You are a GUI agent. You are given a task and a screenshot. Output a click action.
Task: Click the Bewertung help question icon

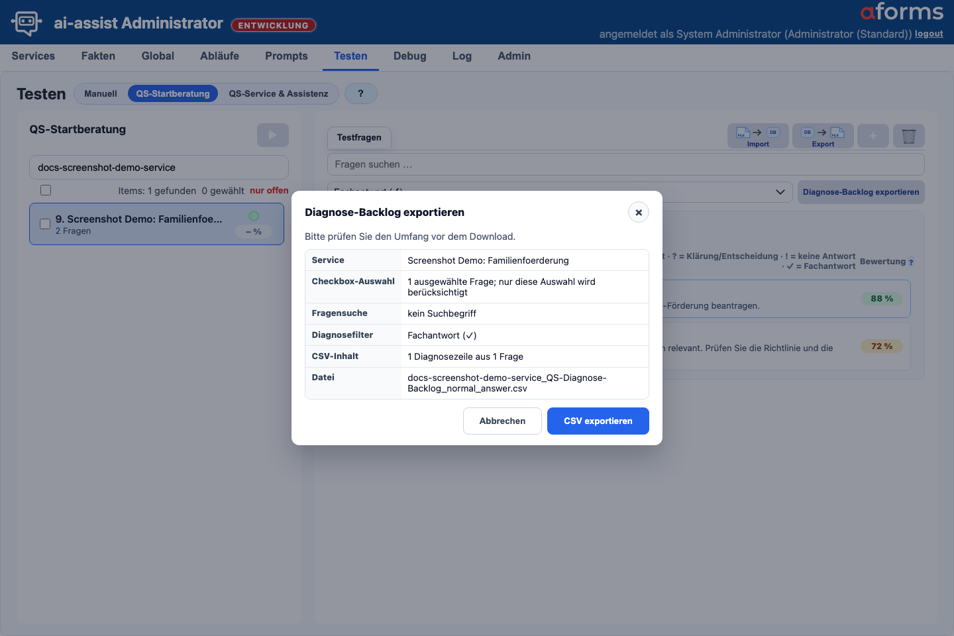(911, 262)
